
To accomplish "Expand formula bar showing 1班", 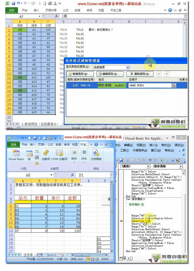I will point(186,16).
